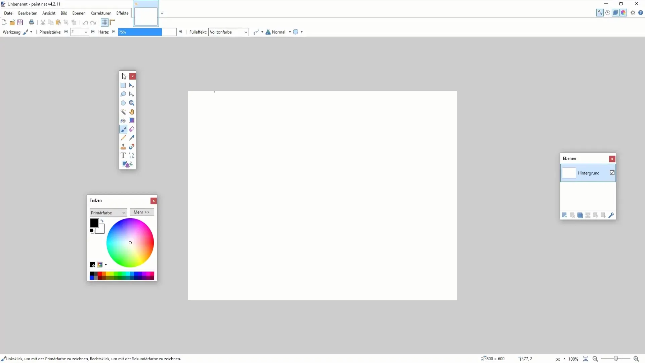Select the Pencil tool
Viewport: 645px width, 363px height.
123,138
